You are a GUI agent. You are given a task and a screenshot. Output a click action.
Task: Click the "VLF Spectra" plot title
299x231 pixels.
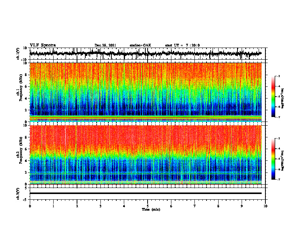(43, 45)
